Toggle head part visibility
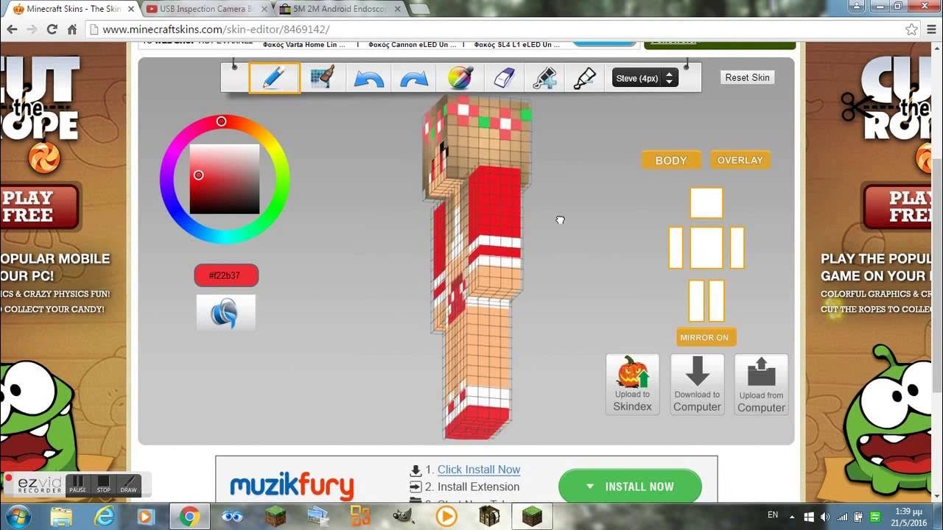Image resolution: width=943 pixels, height=530 pixels. (707, 202)
